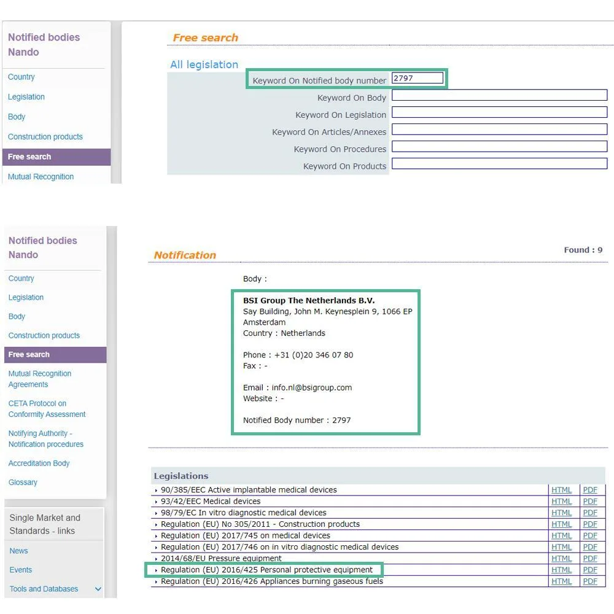Expand the Tools and Databases chevron
This screenshot has height=614, width=614.
(98, 589)
